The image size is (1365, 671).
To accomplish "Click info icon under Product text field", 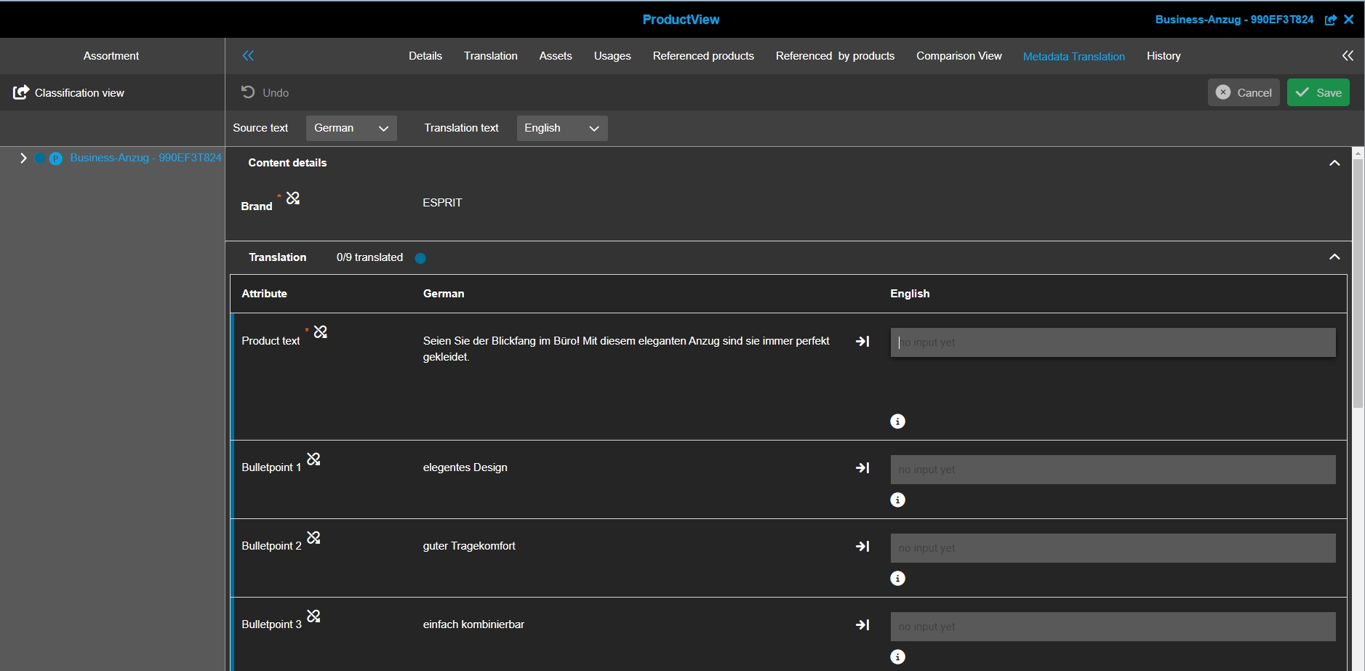I will tap(898, 422).
